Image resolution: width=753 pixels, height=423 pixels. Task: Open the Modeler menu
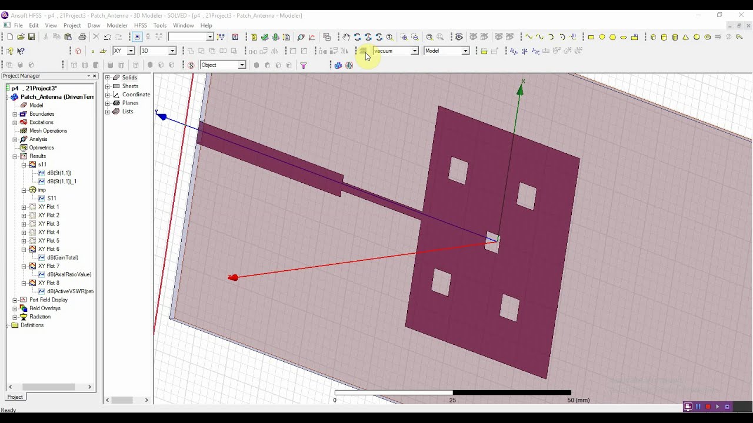coord(117,26)
